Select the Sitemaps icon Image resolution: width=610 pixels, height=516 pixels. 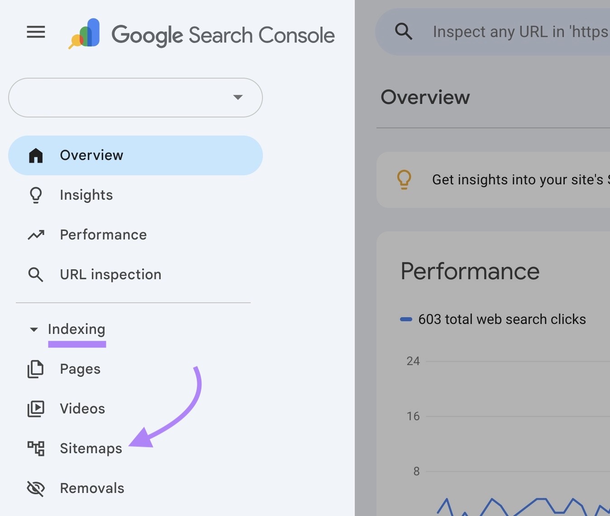[x=35, y=448]
